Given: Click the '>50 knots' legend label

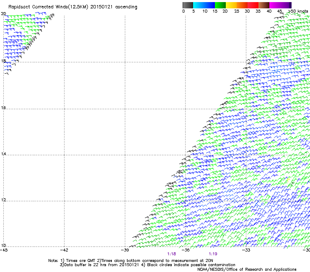Looking at the screenshot, I should 298,11.
